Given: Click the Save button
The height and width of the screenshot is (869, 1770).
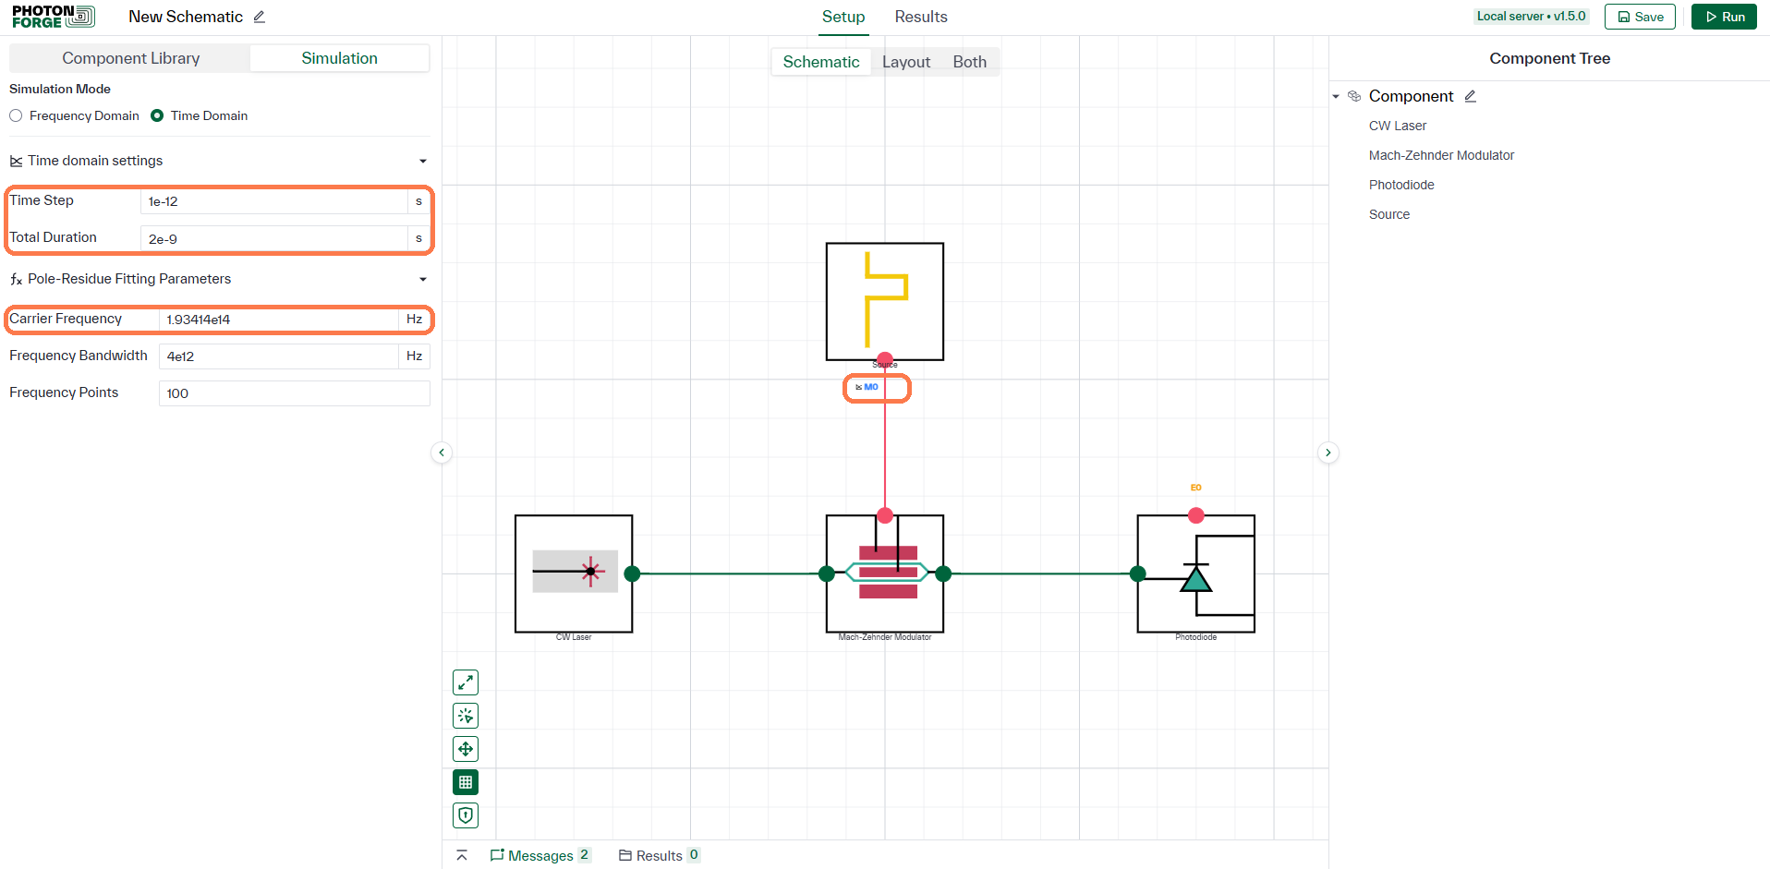Looking at the screenshot, I should point(1640,17).
